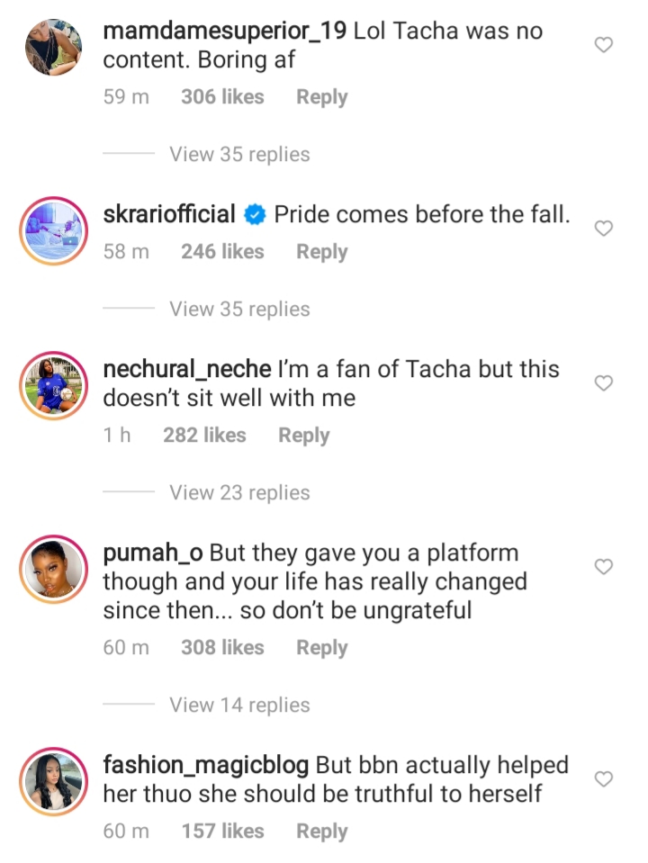Expand 35 replies under skrariofficial's comment
648x863 pixels.
(239, 310)
